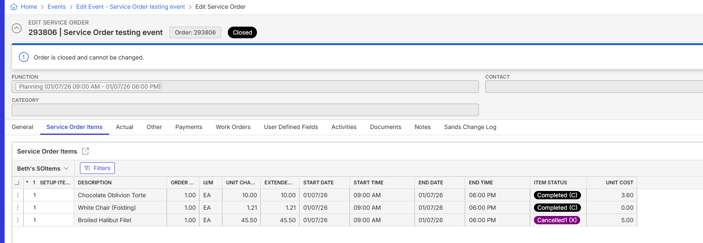Screen dimensions: 703x243
Task: Click the empty Category field
Action: pyautogui.click(x=245, y=110)
